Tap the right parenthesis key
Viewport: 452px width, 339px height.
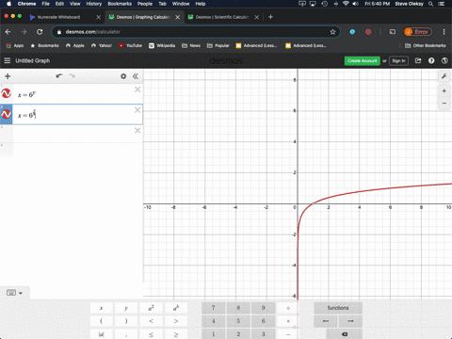point(126,321)
